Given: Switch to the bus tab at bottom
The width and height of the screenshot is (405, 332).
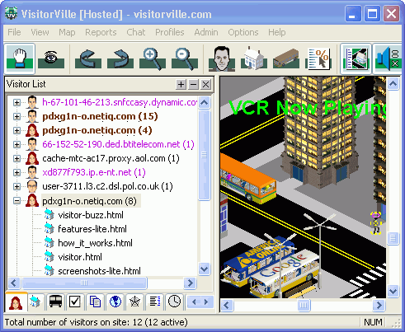Looking at the screenshot, I should click(x=55, y=302).
